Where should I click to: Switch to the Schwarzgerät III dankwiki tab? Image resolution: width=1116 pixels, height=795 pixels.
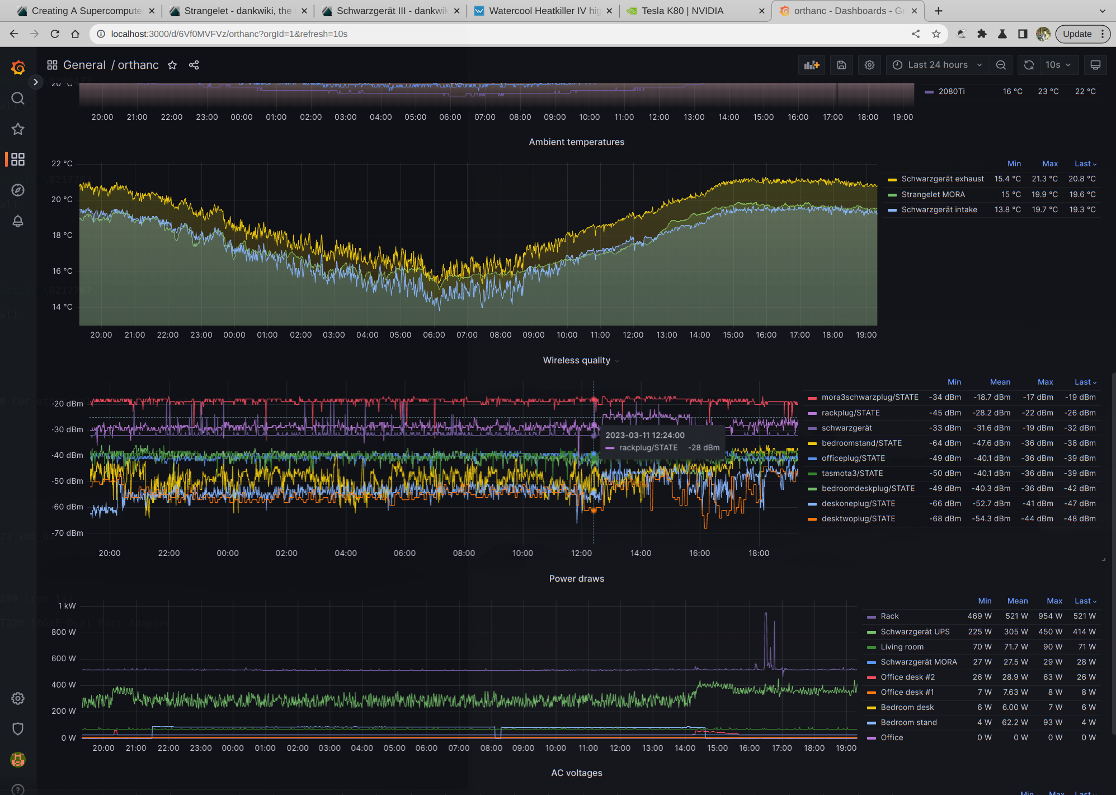[390, 11]
